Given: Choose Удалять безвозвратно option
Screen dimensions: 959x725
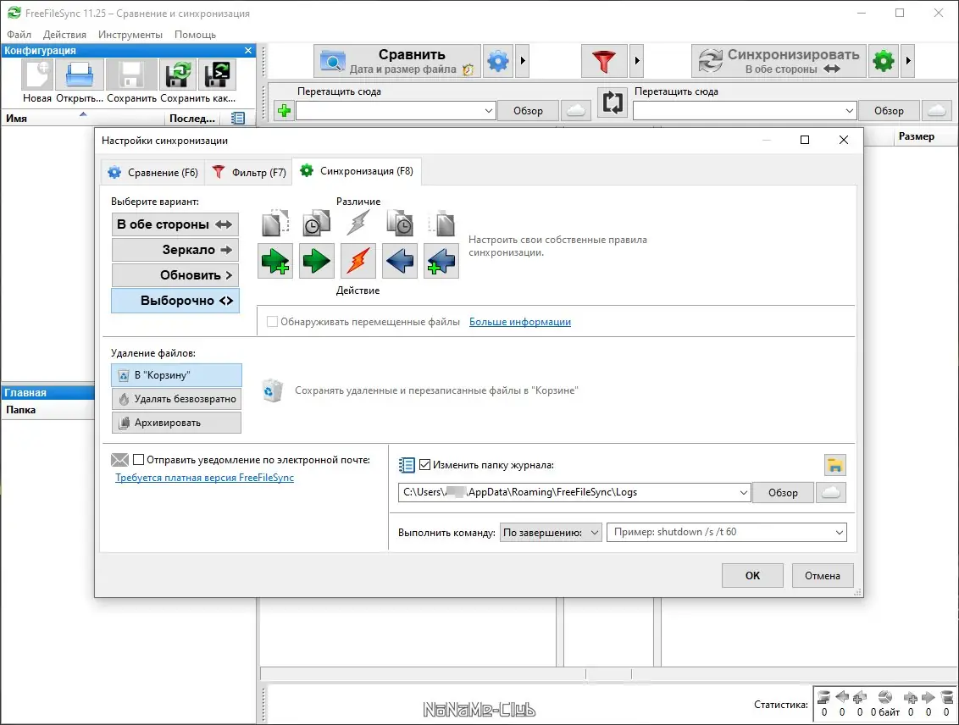Looking at the screenshot, I should [x=176, y=399].
